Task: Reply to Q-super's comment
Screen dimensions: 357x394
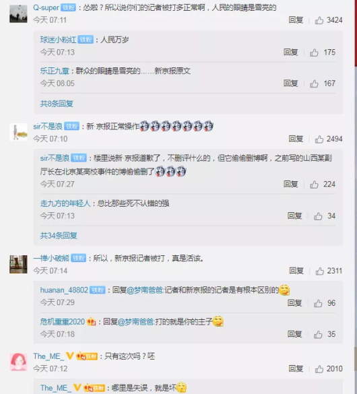Action: coord(296,20)
